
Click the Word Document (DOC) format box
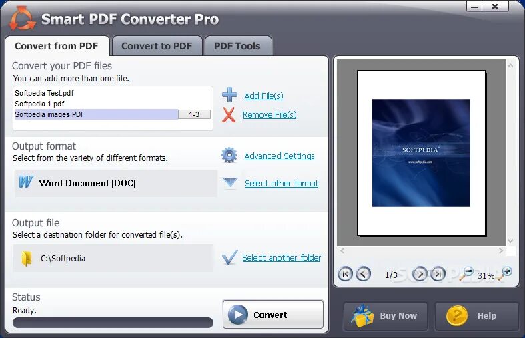point(116,183)
